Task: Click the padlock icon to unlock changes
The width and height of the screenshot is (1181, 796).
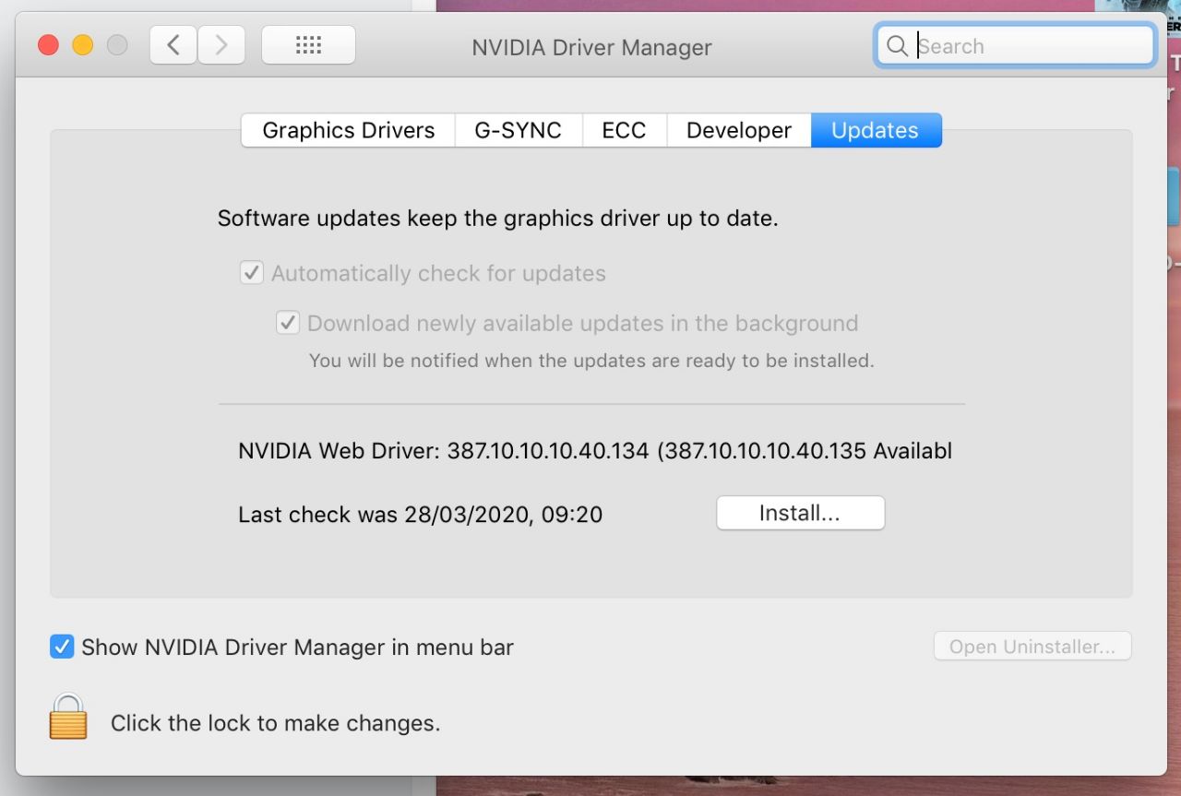Action: [68, 717]
